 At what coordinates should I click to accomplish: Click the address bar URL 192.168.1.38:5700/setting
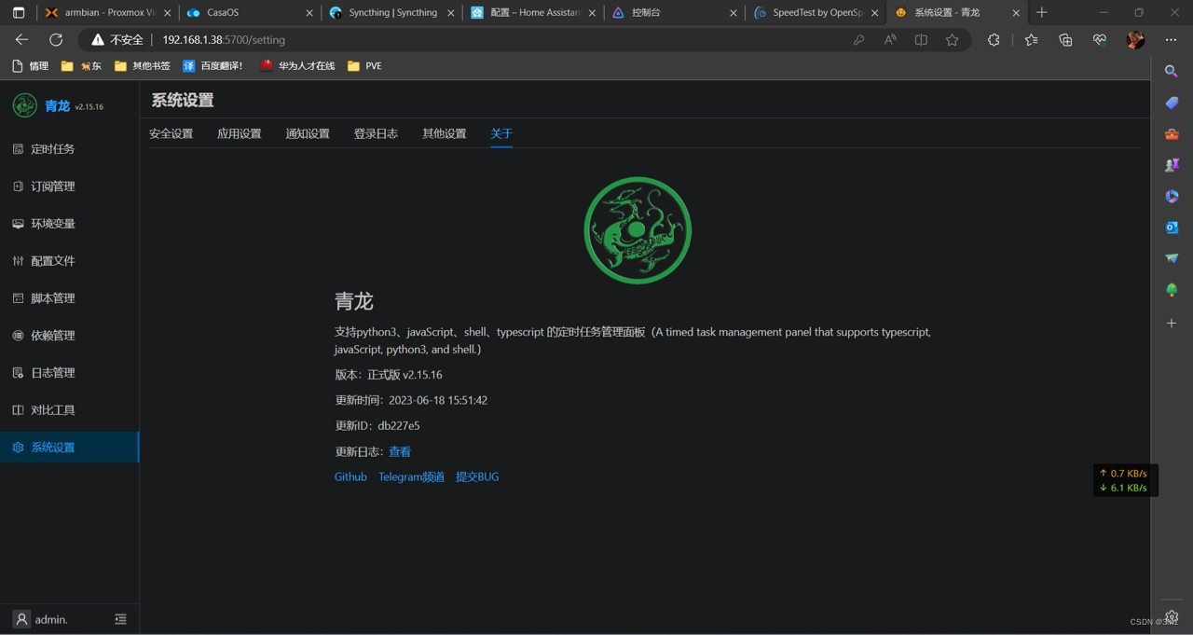(224, 40)
